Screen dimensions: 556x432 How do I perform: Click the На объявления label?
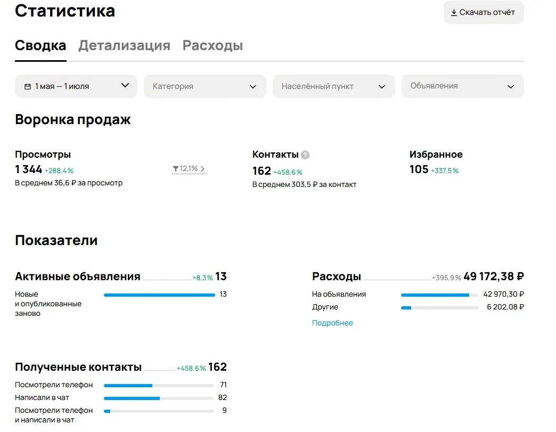pyautogui.click(x=339, y=294)
